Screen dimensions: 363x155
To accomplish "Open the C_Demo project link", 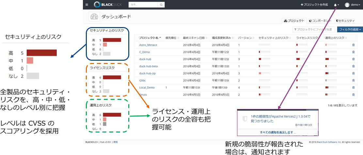I will click(145, 52).
